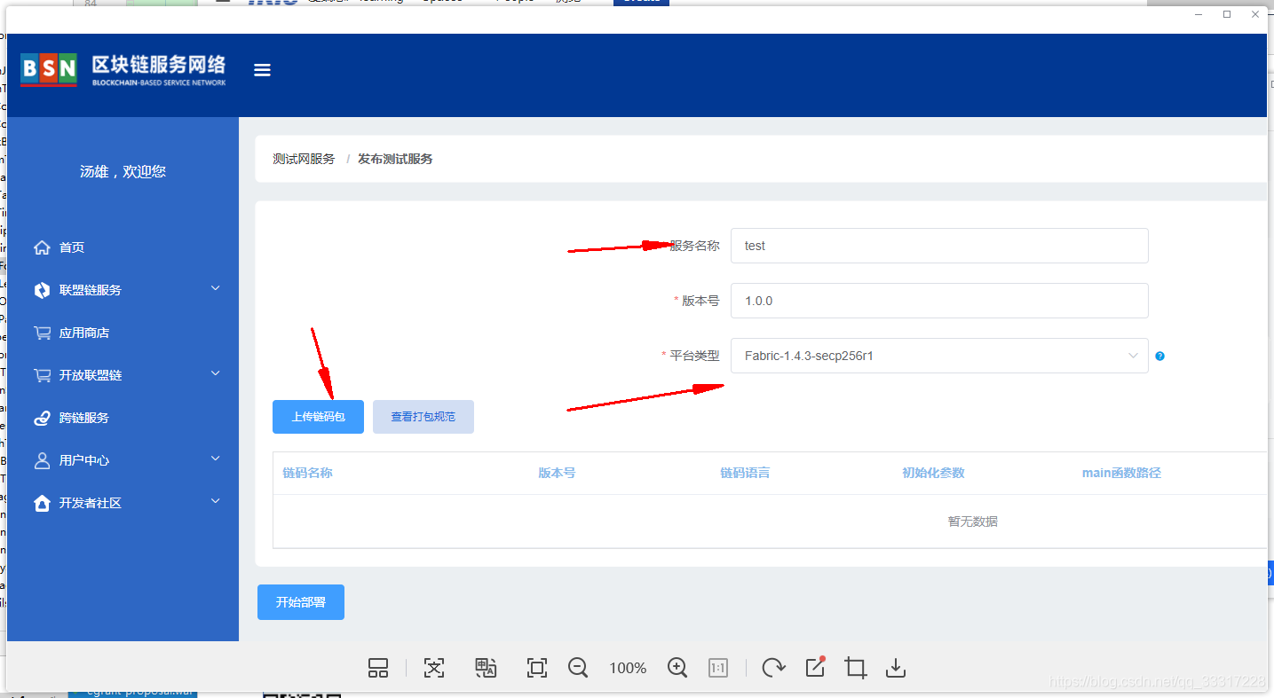This screenshot has height=698, width=1274.
Task: Click the 暂无数据 empty table text
Action: pyautogui.click(x=973, y=522)
